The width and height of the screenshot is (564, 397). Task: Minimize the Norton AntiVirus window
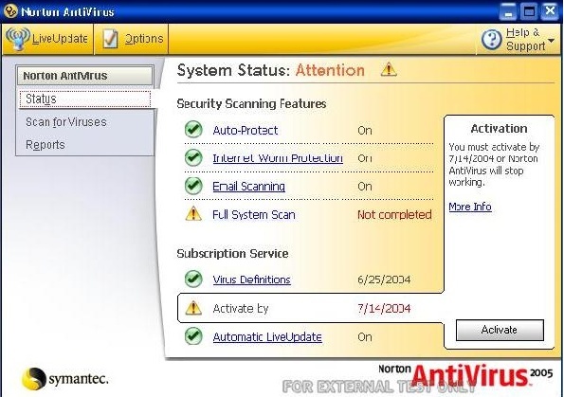pos(508,11)
